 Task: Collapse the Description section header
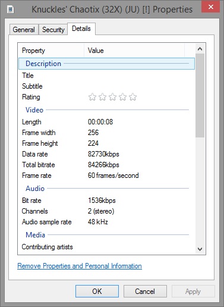[106, 64]
